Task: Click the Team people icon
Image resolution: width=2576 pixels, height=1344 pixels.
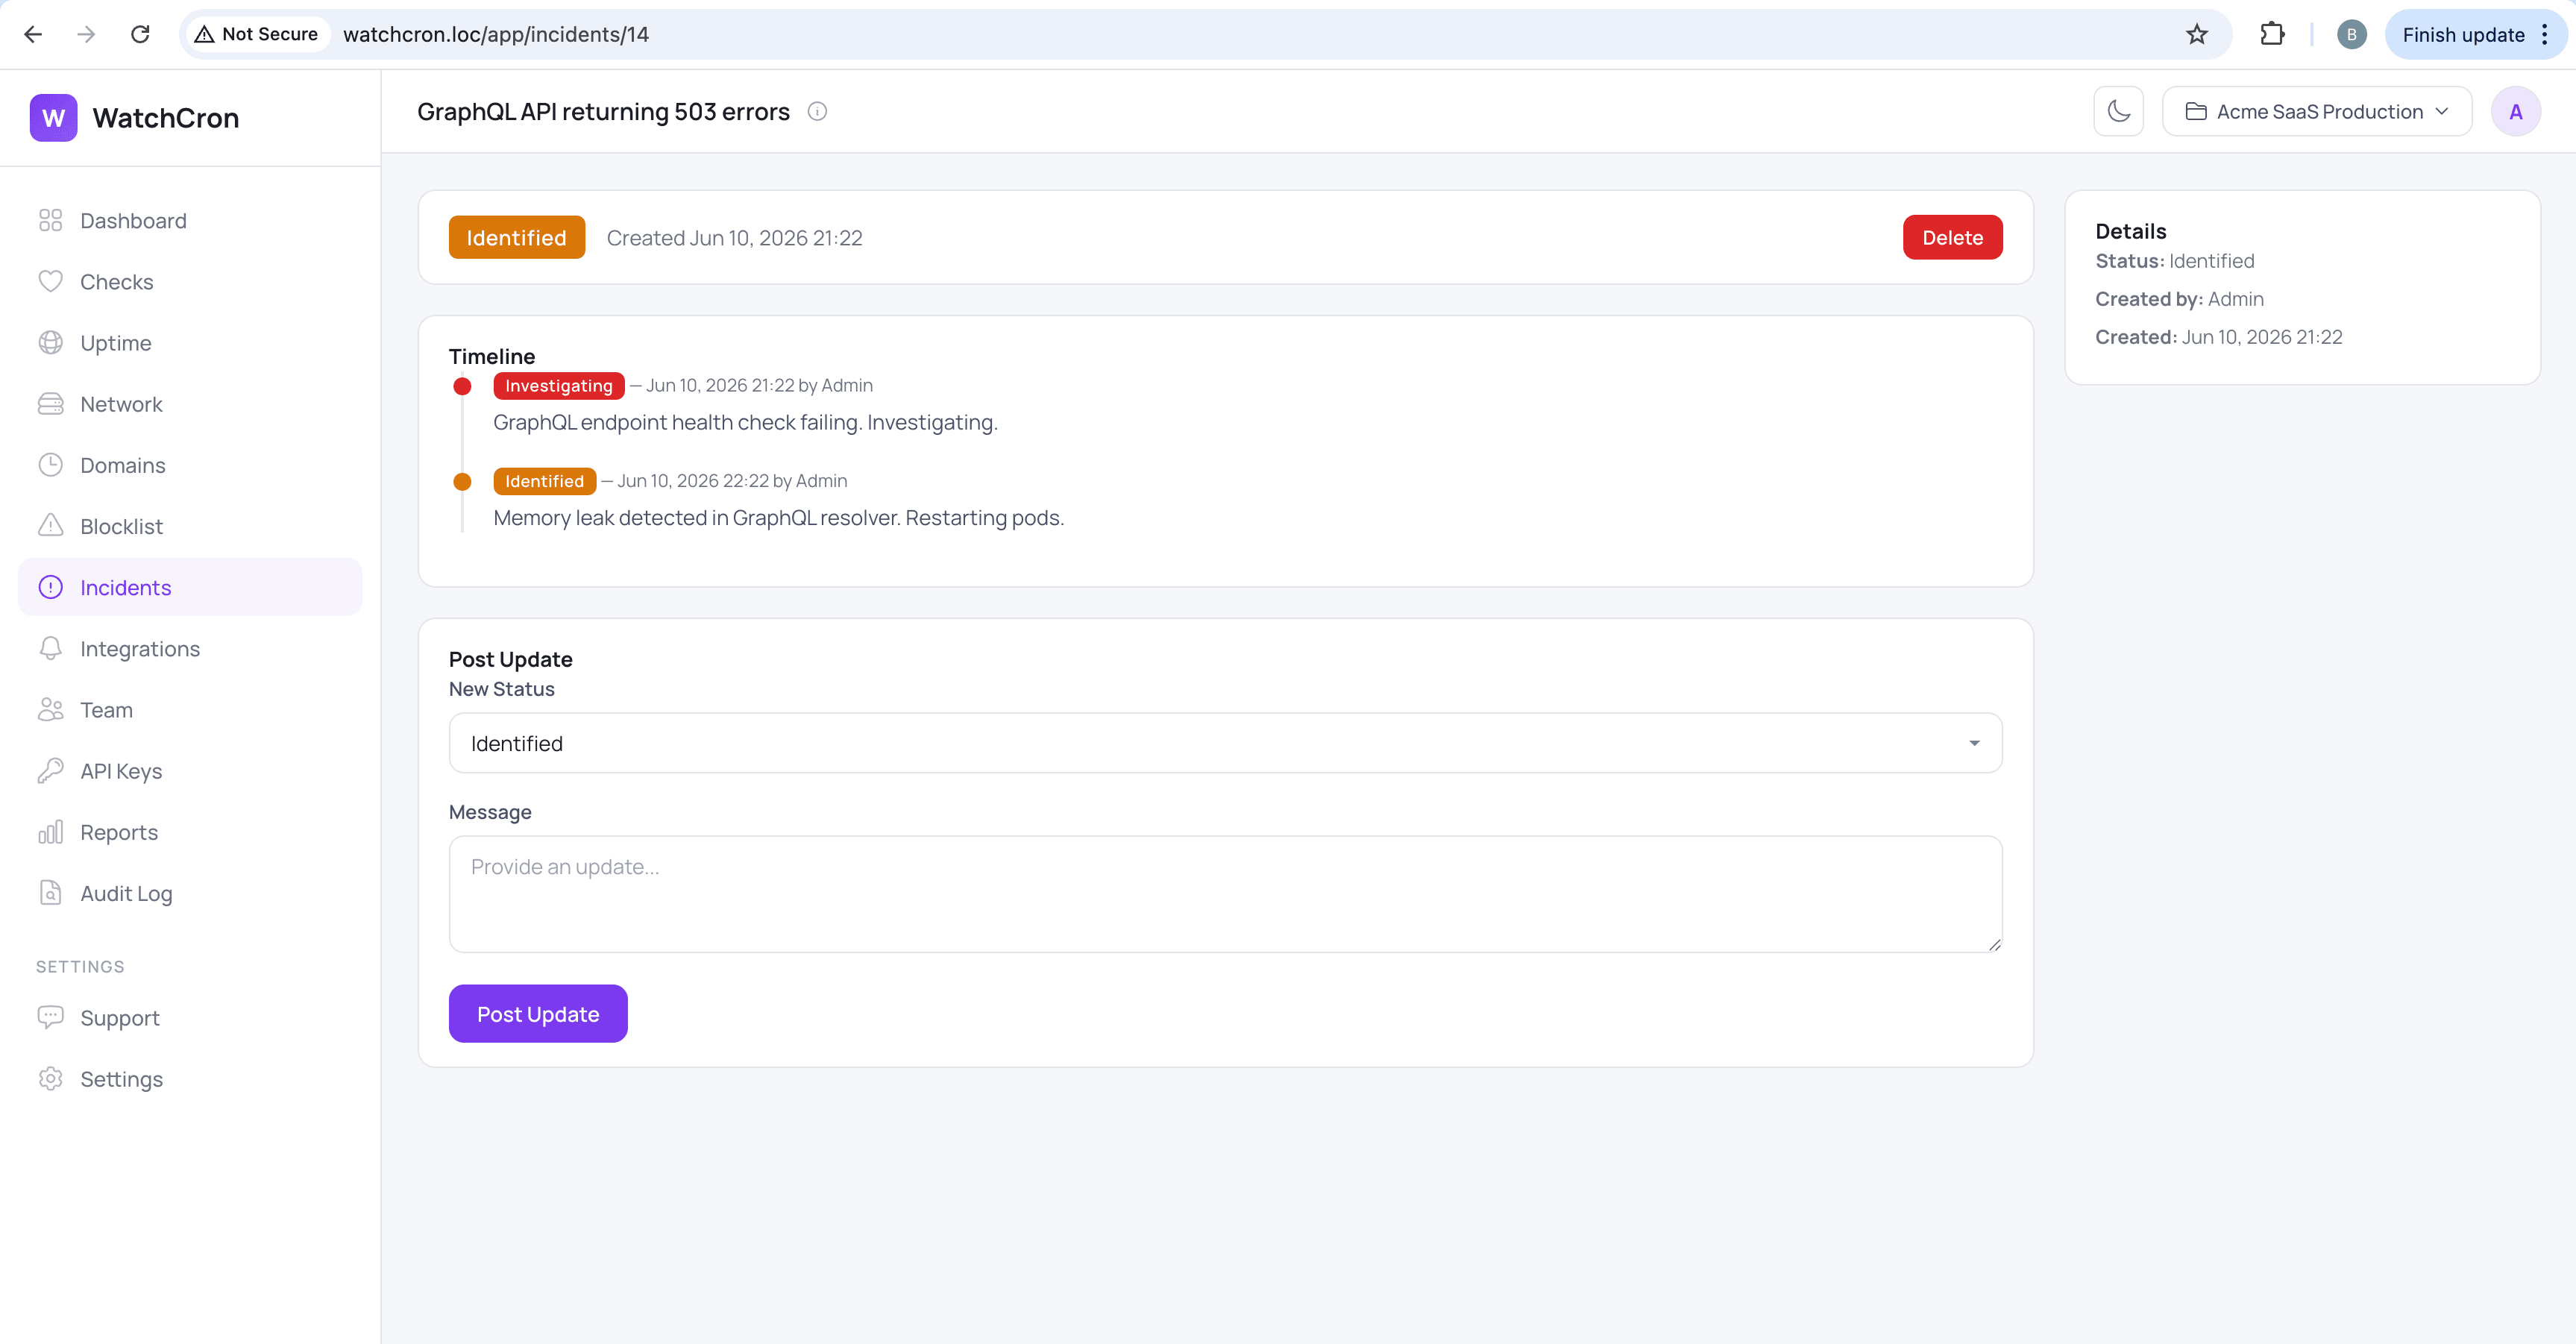Action: pos(50,709)
